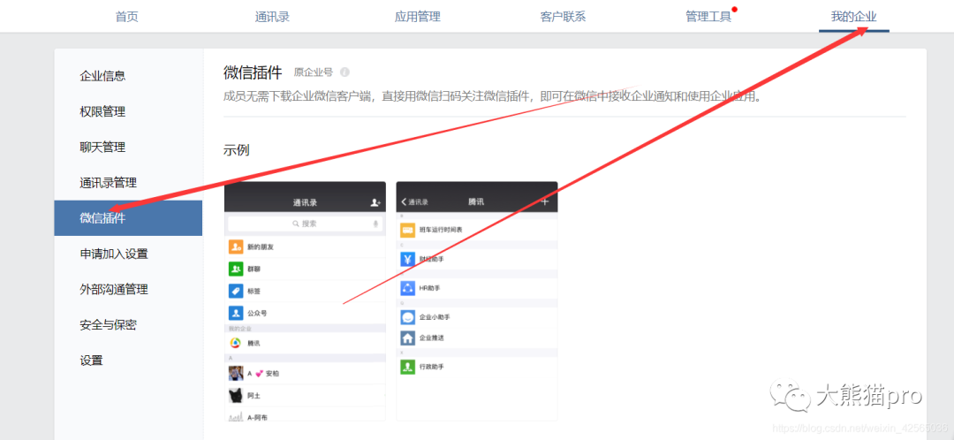Image resolution: width=954 pixels, height=440 pixels.
Task: Open the 应用管理 tab
Action: click(417, 17)
